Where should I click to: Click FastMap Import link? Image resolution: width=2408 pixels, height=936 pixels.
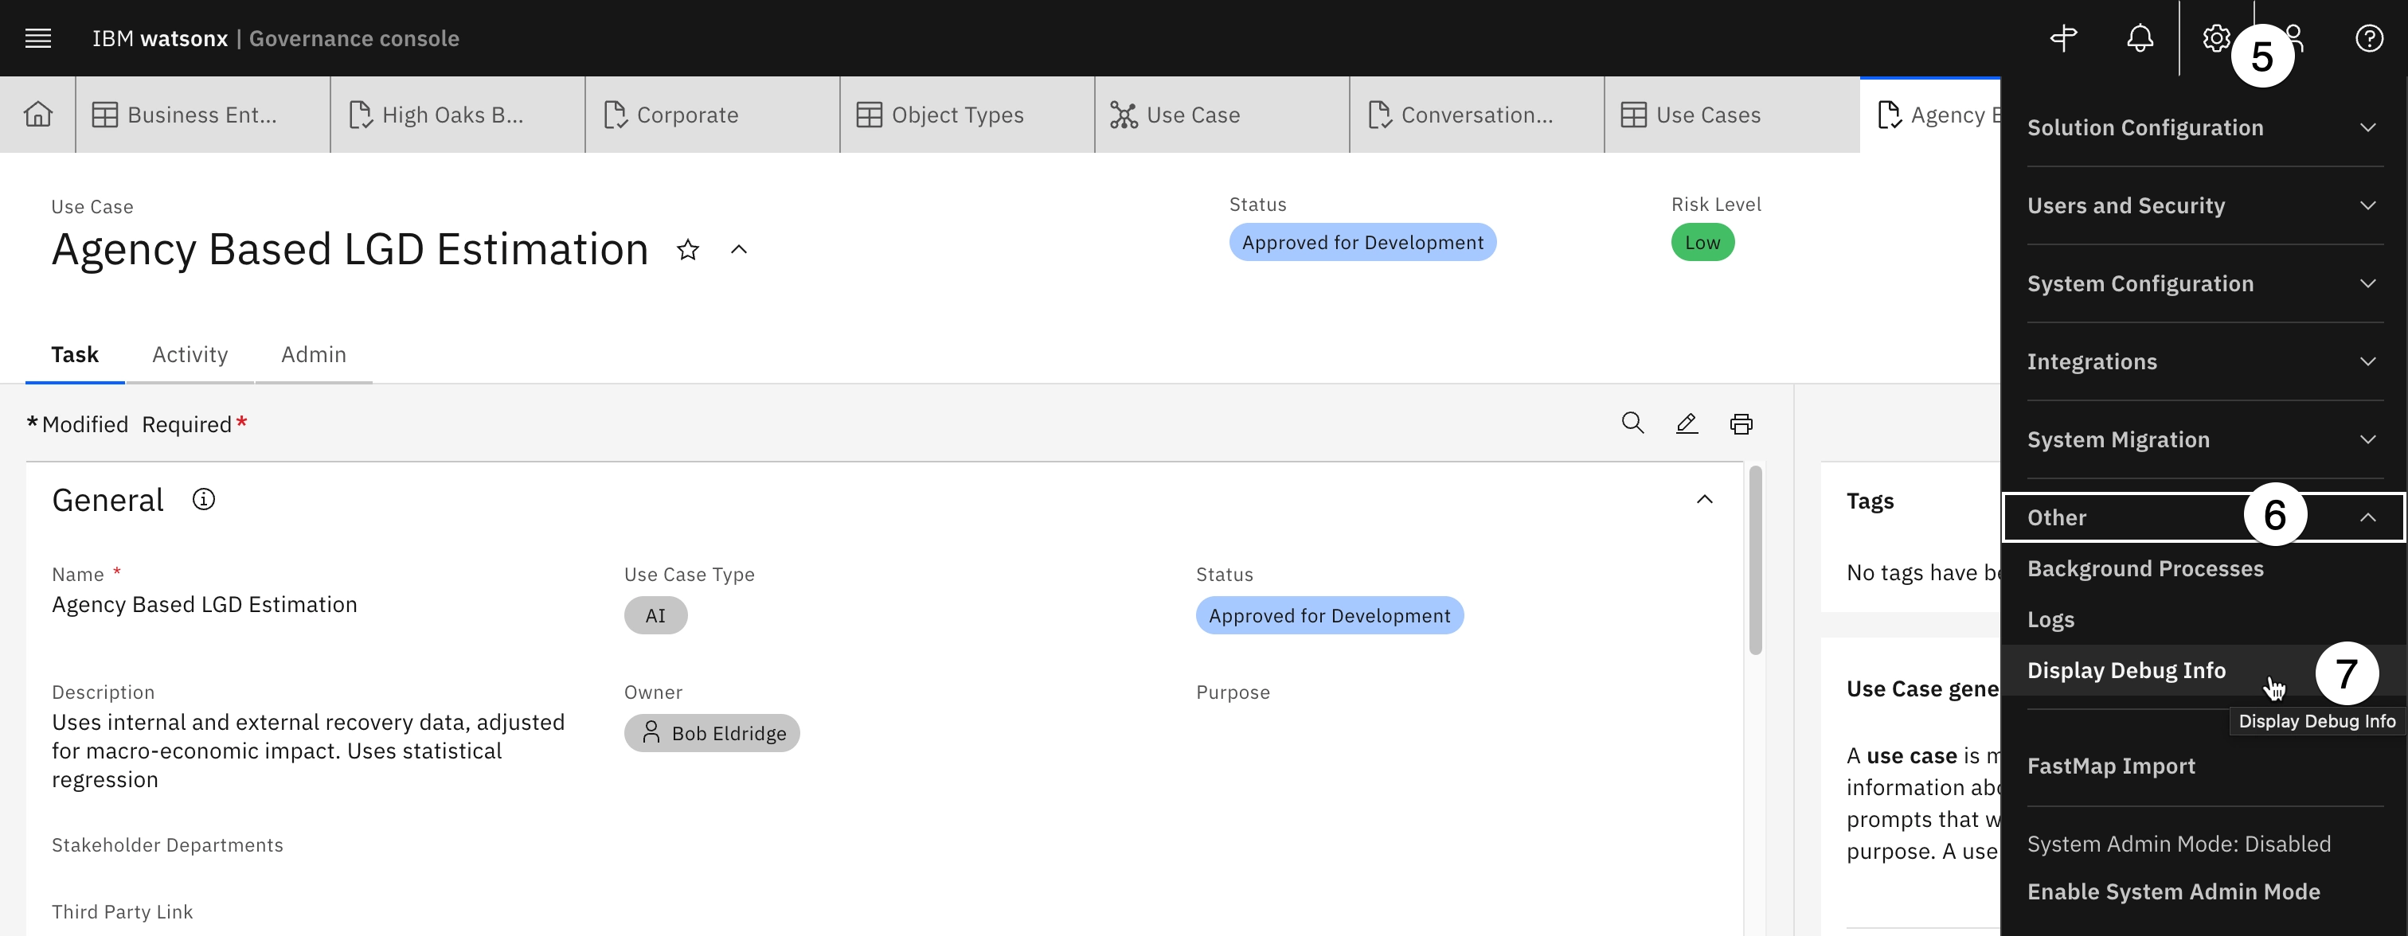[x=2112, y=766]
